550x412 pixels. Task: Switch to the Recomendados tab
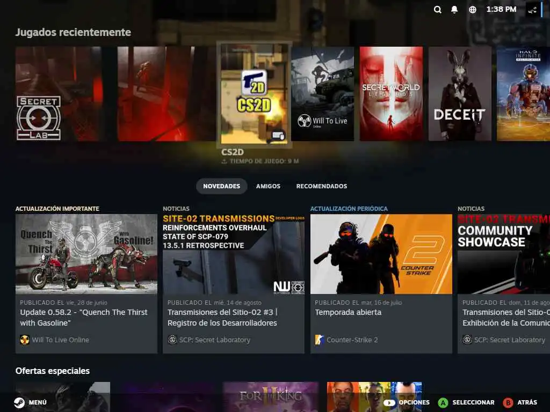click(322, 186)
